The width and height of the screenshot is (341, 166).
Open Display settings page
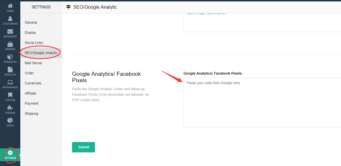tap(30, 33)
